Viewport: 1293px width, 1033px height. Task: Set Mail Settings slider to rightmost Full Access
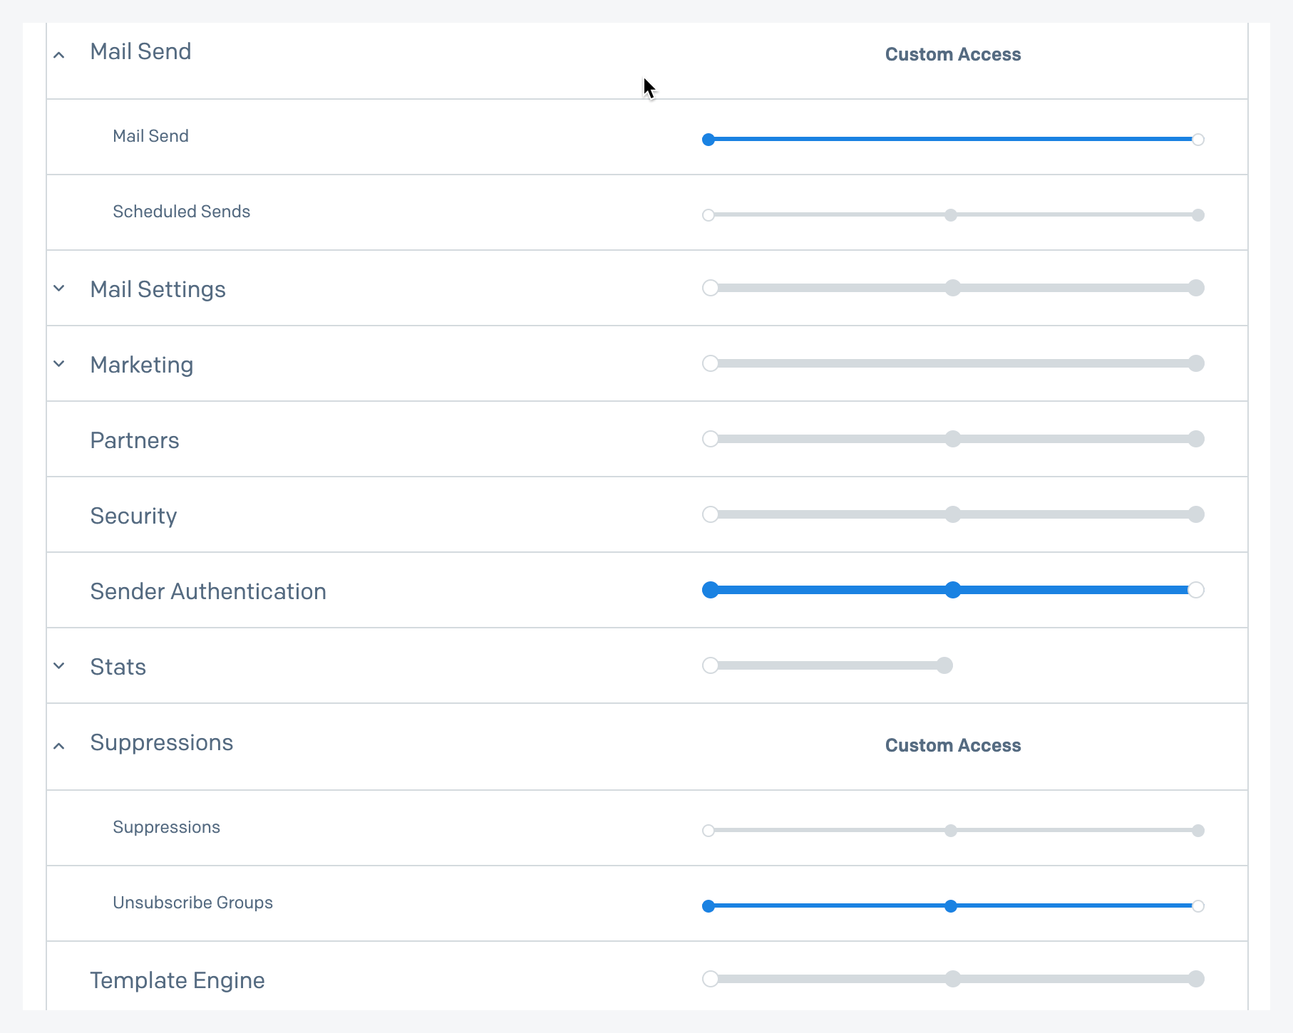click(1196, 288)
